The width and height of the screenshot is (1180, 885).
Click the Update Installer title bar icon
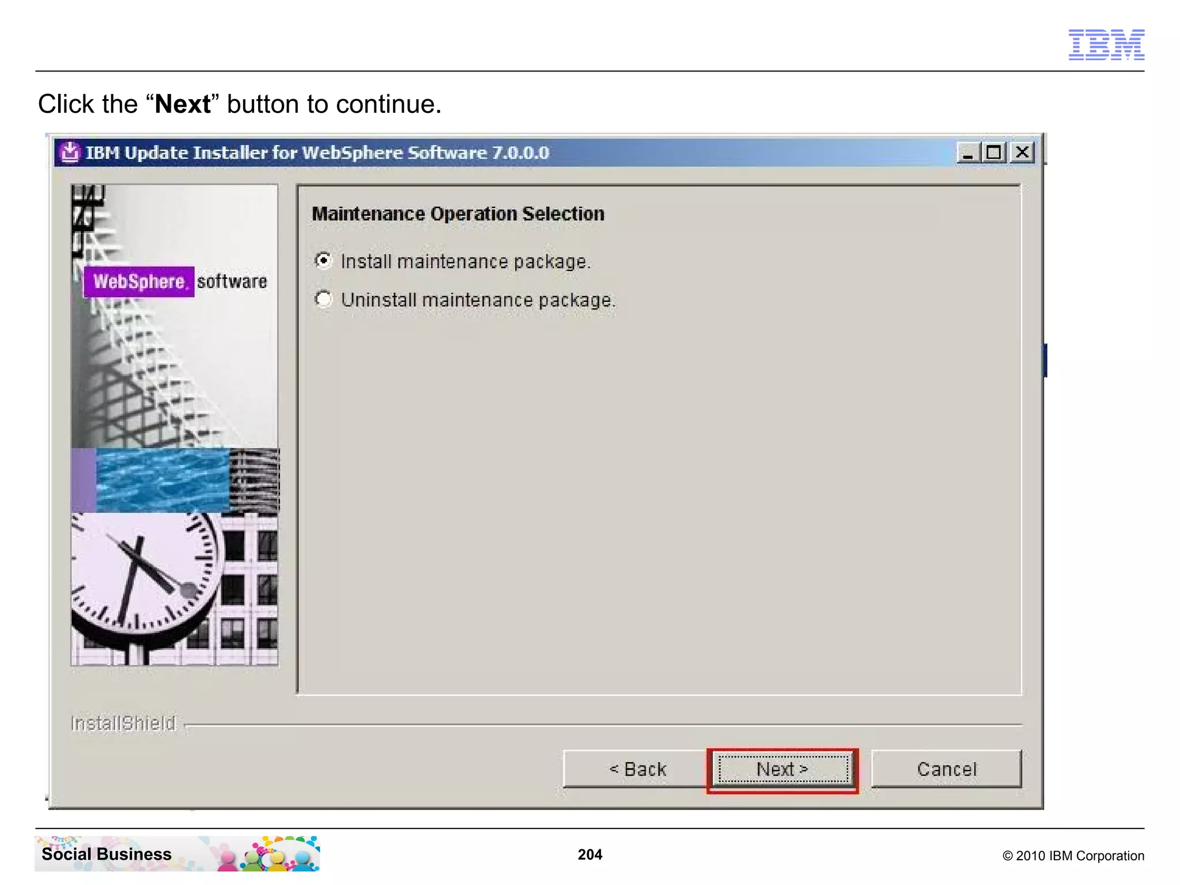(70, 153)
